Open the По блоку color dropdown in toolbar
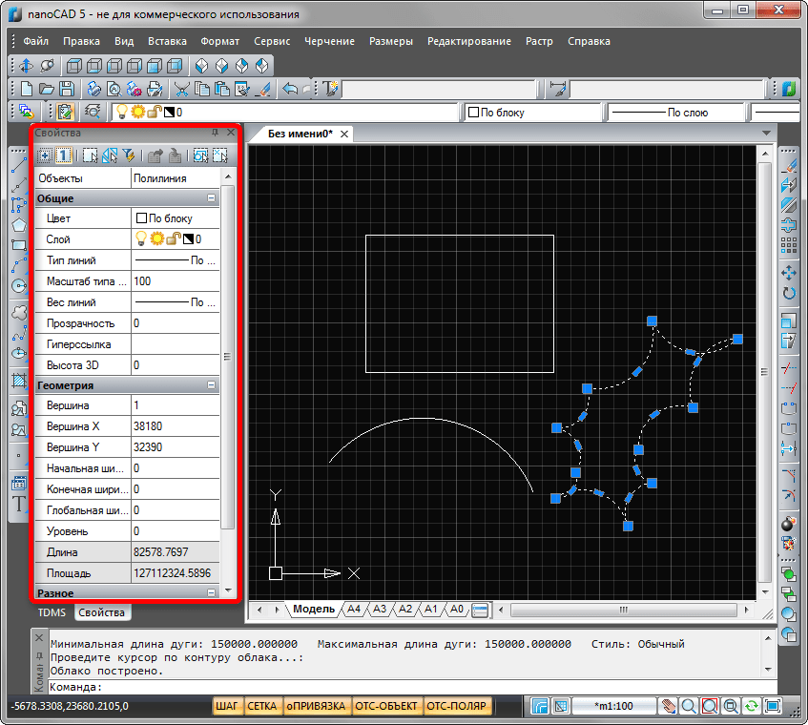Viewport: 808px width, 725px height. coord(533,112)
